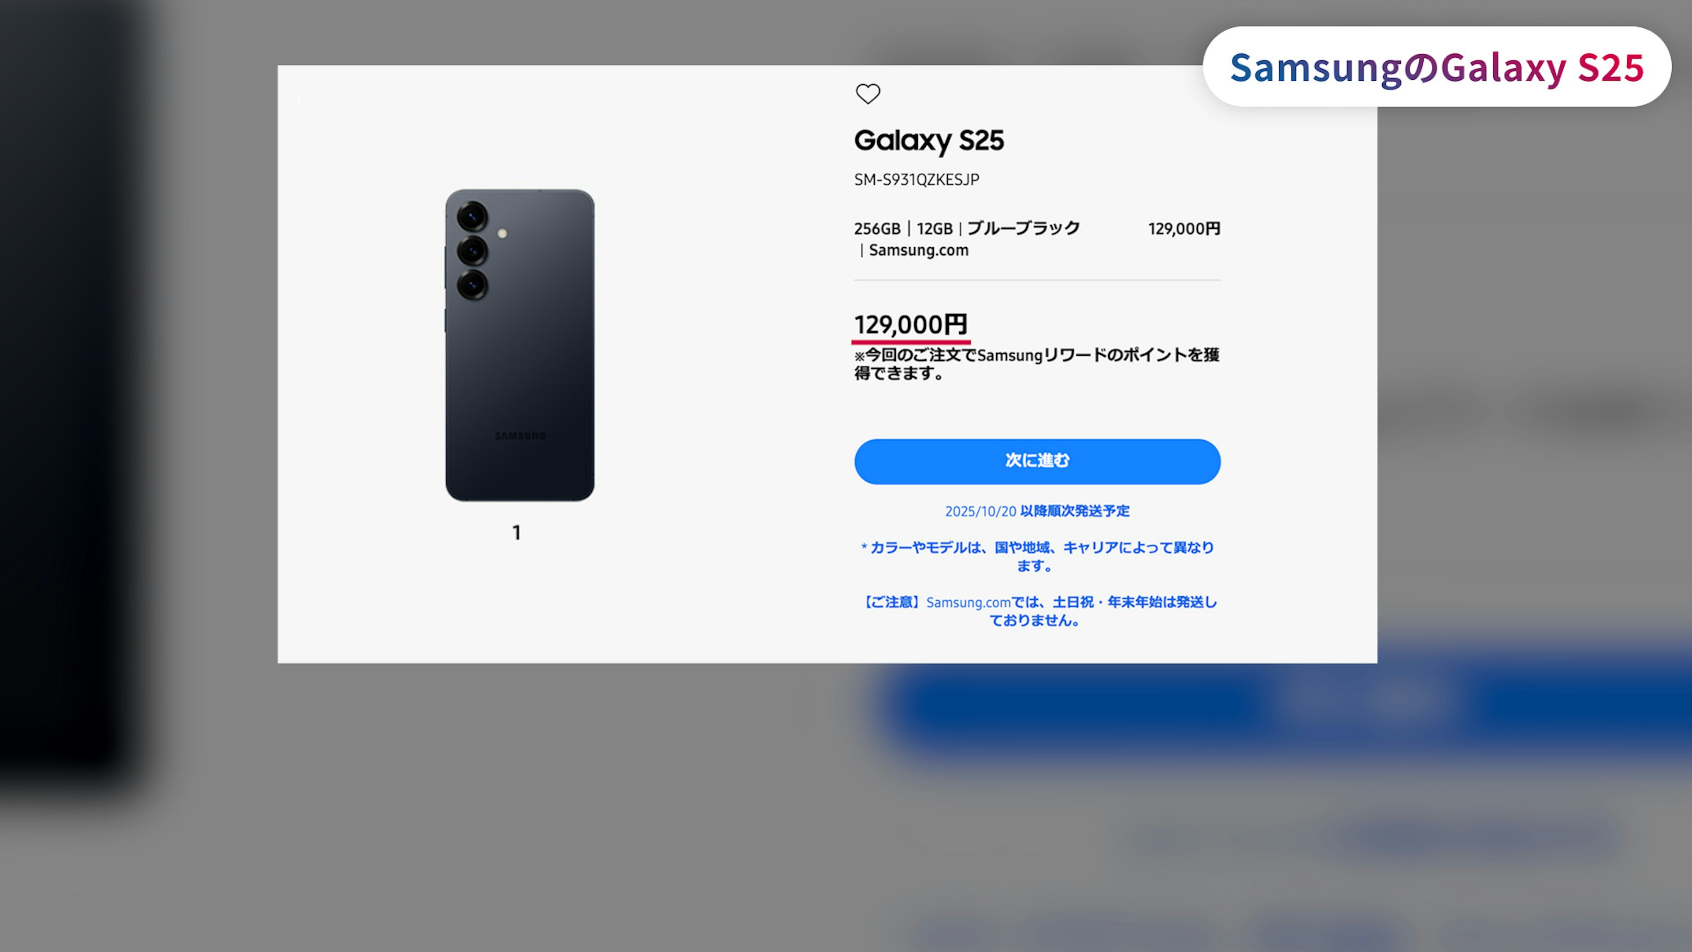1692x952 pixels.
Task: Click the camera flash dot on phone image
Action: pos(502,233)
